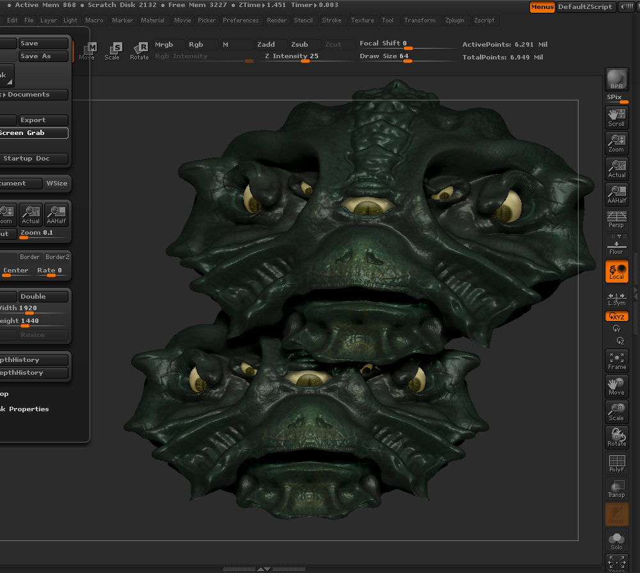The height and width of the screenshot is (573, 640).
Task: Select Zsub sculpt mode
Action: click(305, 45)
